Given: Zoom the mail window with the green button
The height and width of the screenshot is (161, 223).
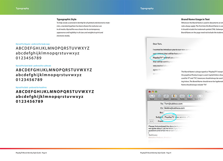Looking at the screenshot, I should tap(156, 92).
